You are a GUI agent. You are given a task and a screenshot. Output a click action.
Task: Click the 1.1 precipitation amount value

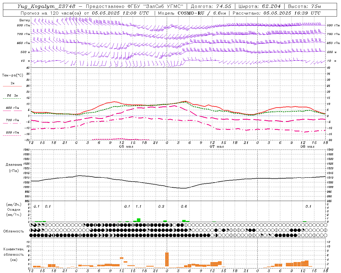pos(139,207)
